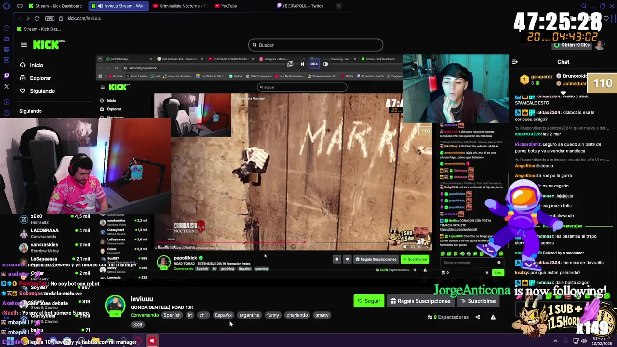The height and width of the screenshot is (347, 617).
Task: Open Twitch in Opera sidebar
Action: 6,76
